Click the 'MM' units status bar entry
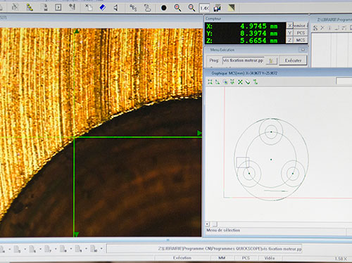Viewport: 352px width, 263px height. point(222,258)
